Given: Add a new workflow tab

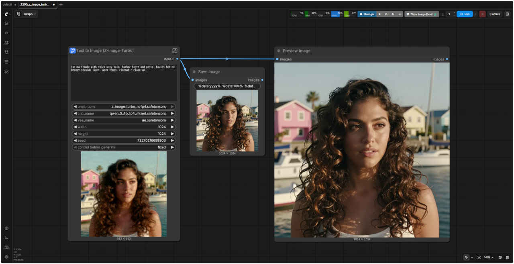Looking at the screenshot, I should 61,4.
